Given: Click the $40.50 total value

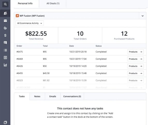Looking at the screenshot, I should pos(46,73).
